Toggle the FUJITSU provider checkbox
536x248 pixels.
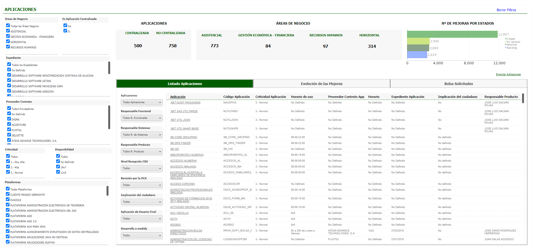coord(9,129)
